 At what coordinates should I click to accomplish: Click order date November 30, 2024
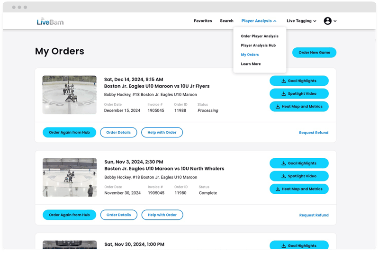click(122, 193)
